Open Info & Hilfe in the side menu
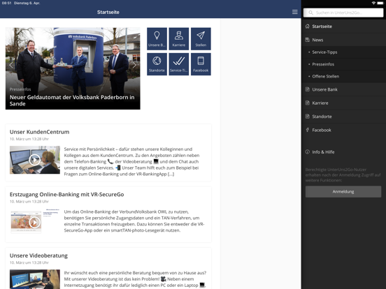Viewport: 386px width, 289px height. (x=343, y=152)
